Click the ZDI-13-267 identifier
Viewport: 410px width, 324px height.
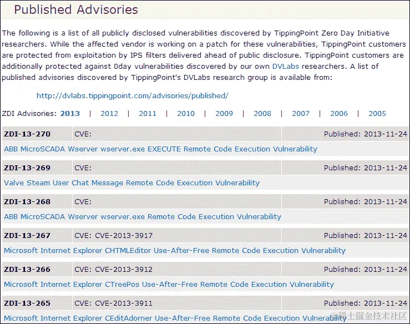tap(27, 236)
